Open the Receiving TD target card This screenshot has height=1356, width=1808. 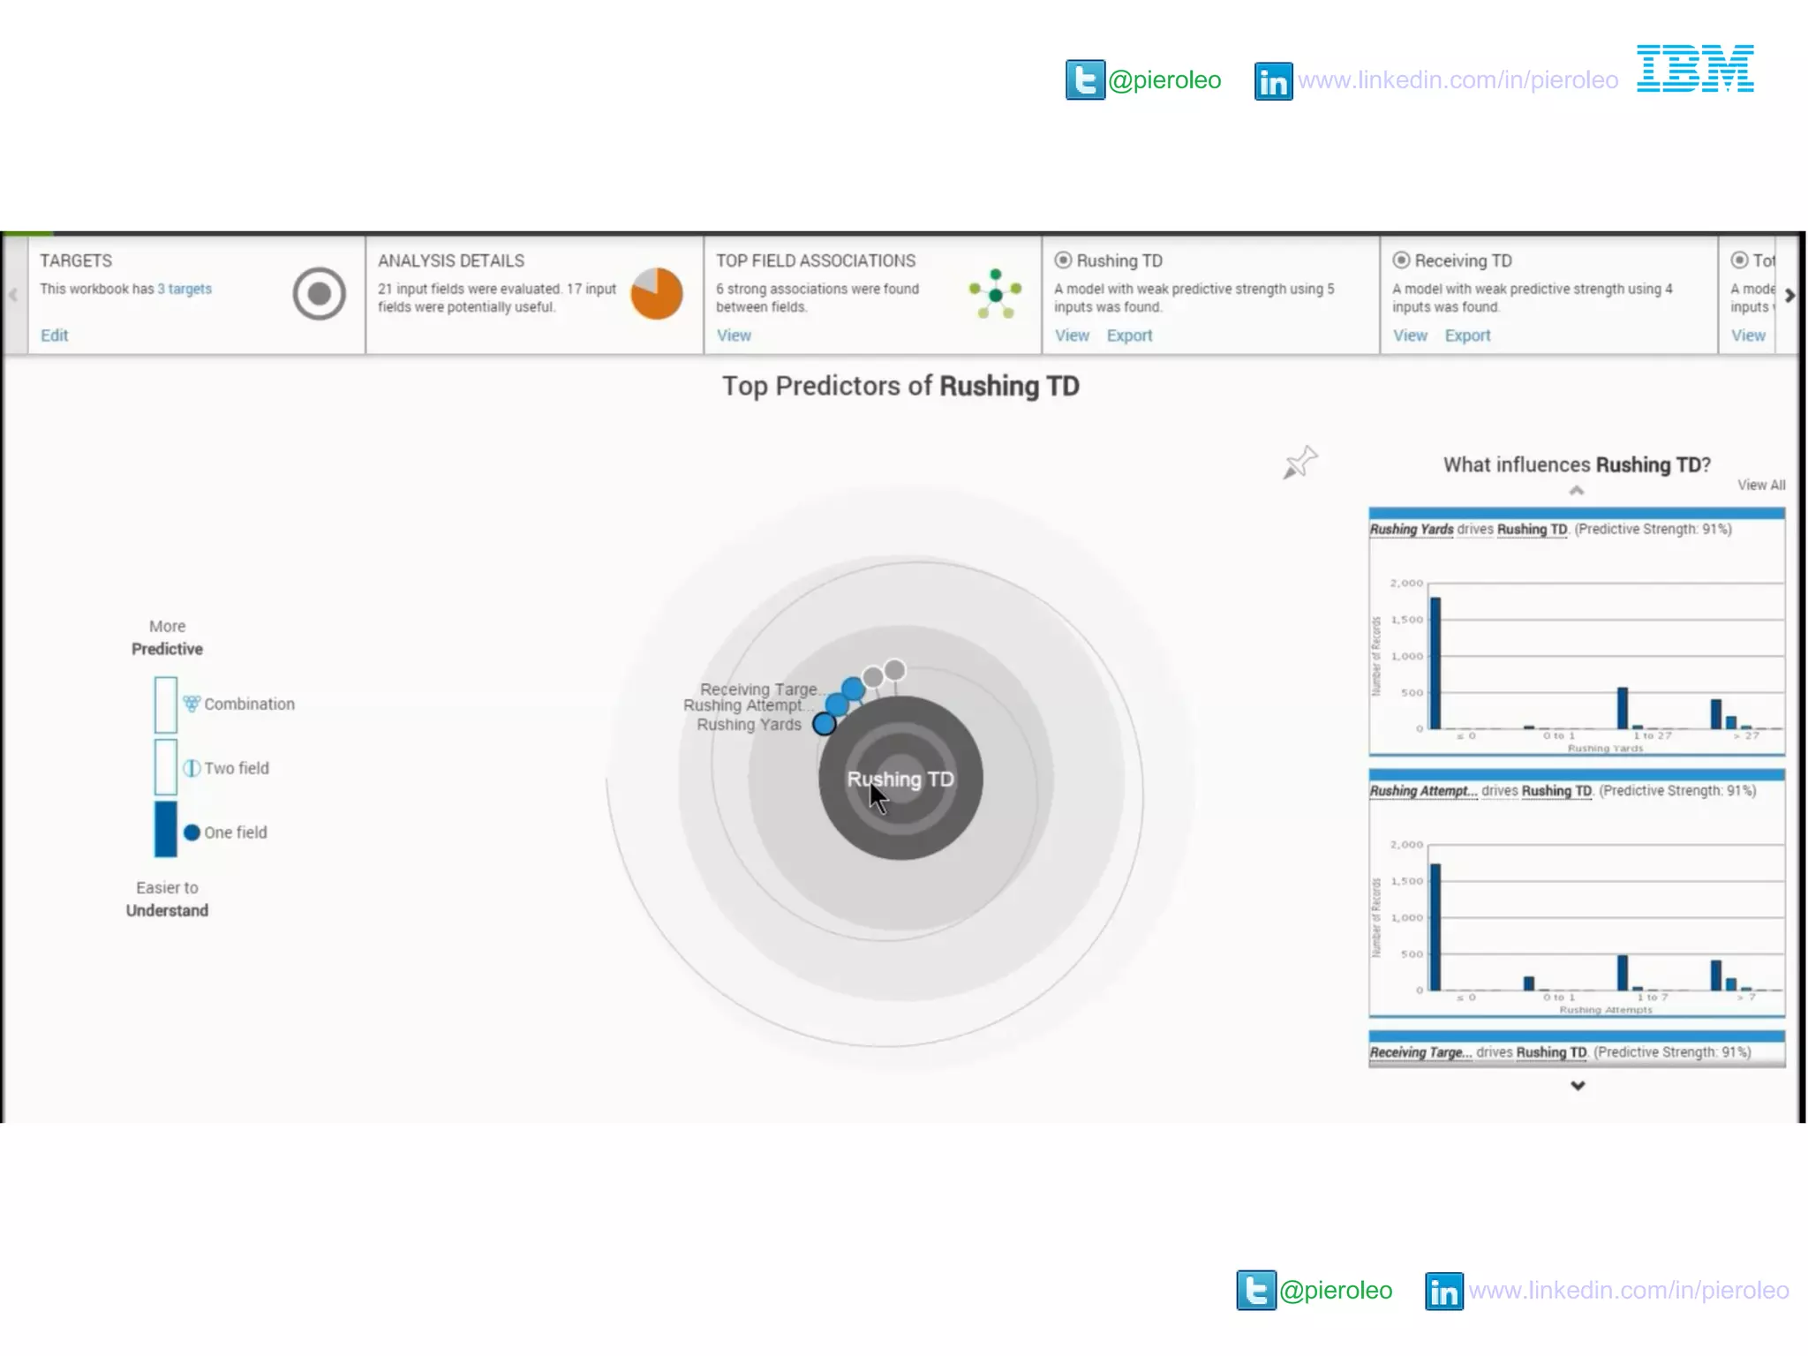coord(1462,261)
